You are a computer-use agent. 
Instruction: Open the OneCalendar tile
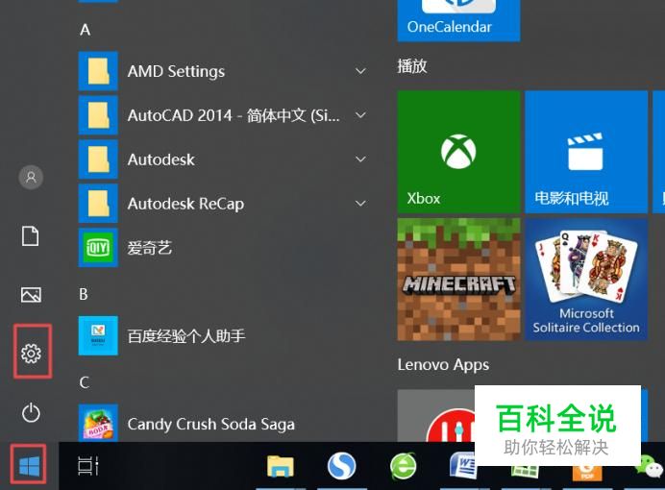[458, 20]
